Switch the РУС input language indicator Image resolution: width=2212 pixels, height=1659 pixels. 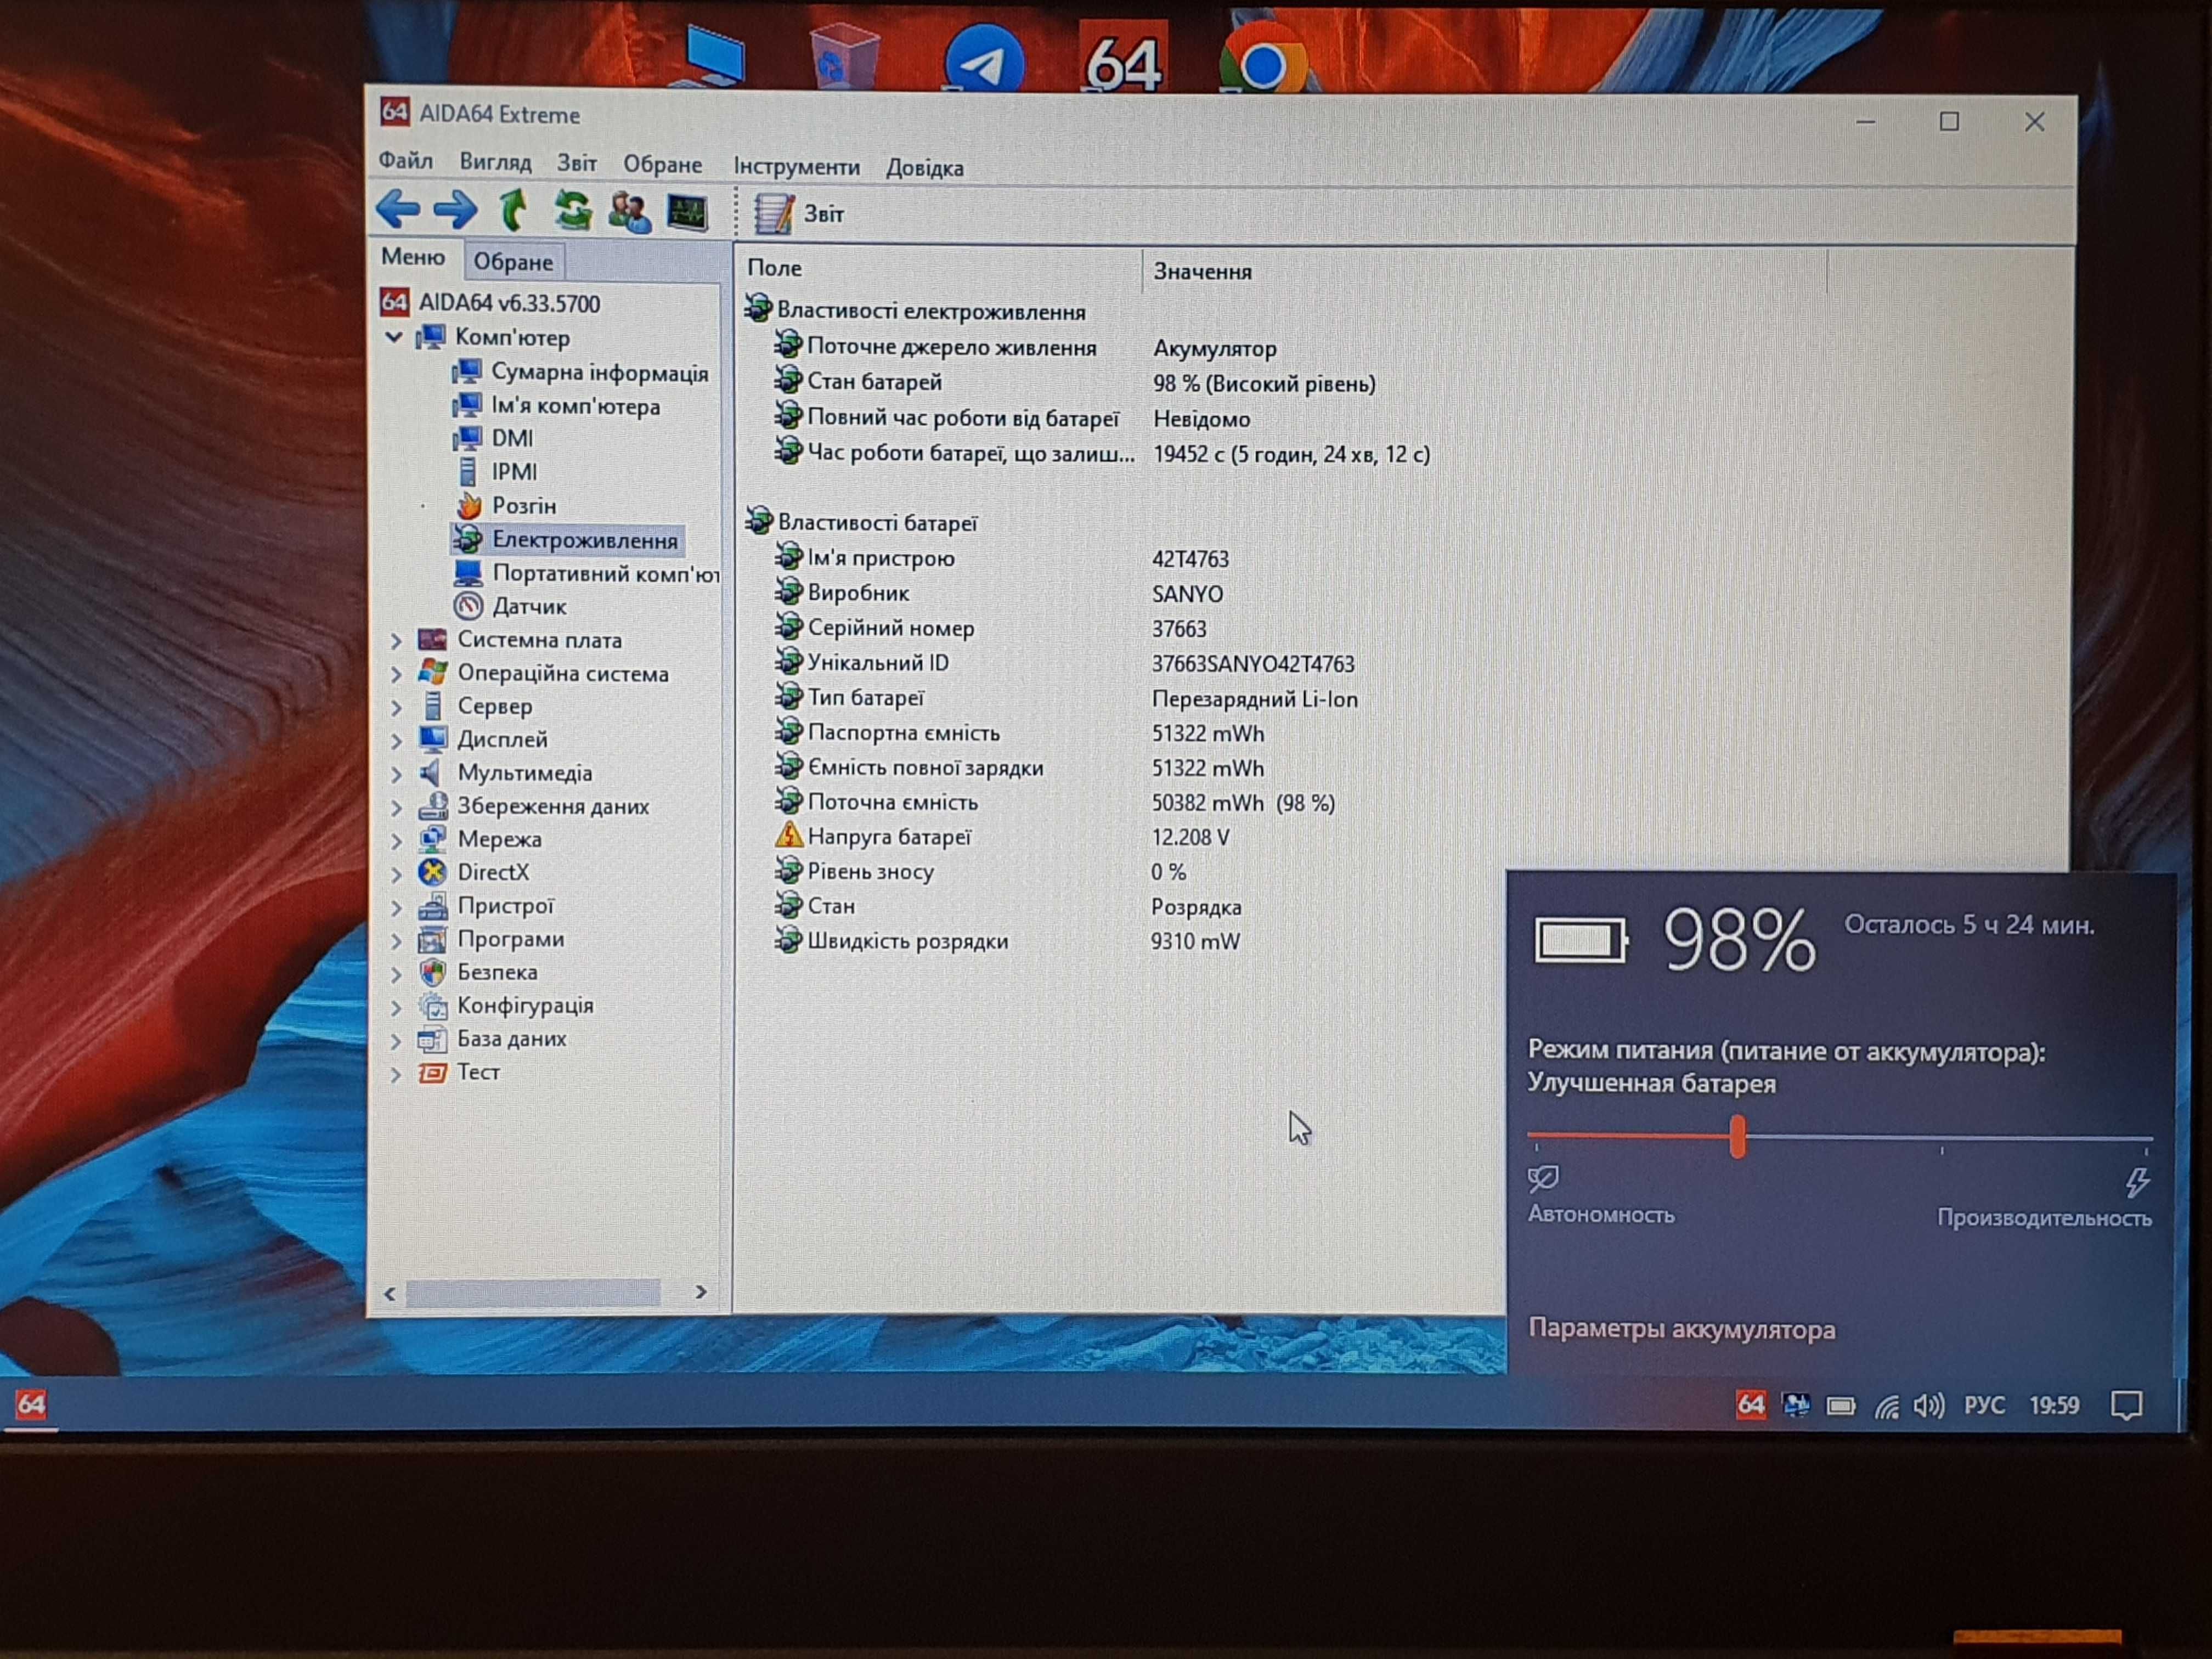coord(1984,1405)
